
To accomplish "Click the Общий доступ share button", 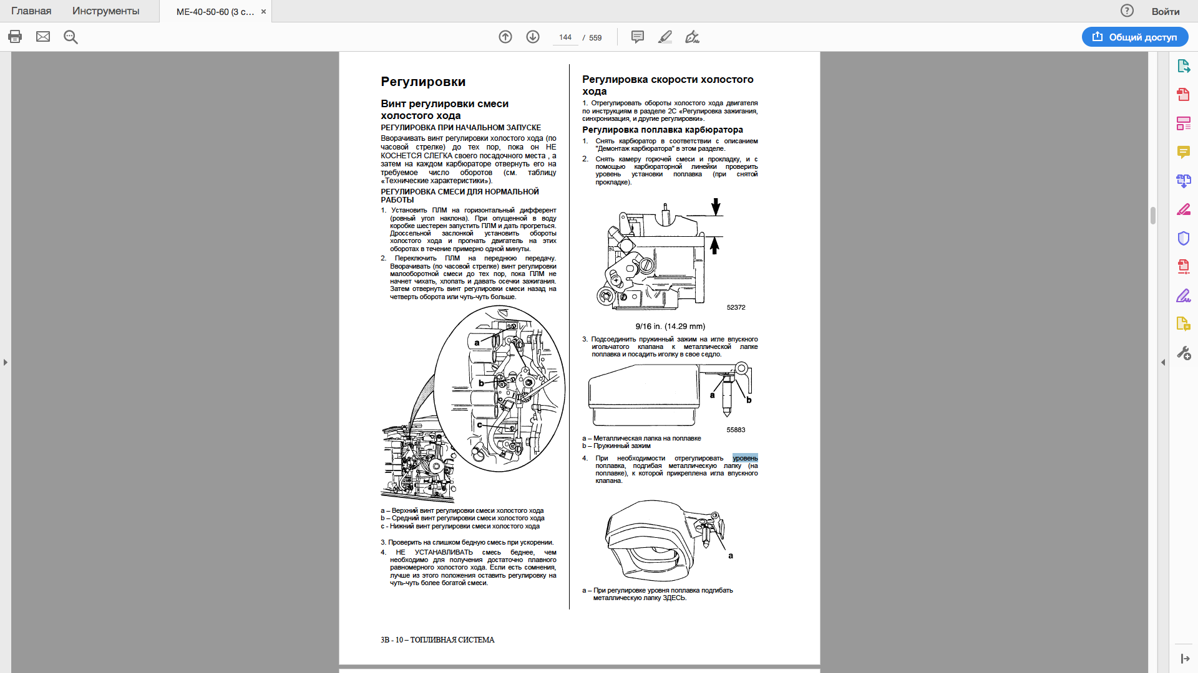I will tap(1135, 37).
